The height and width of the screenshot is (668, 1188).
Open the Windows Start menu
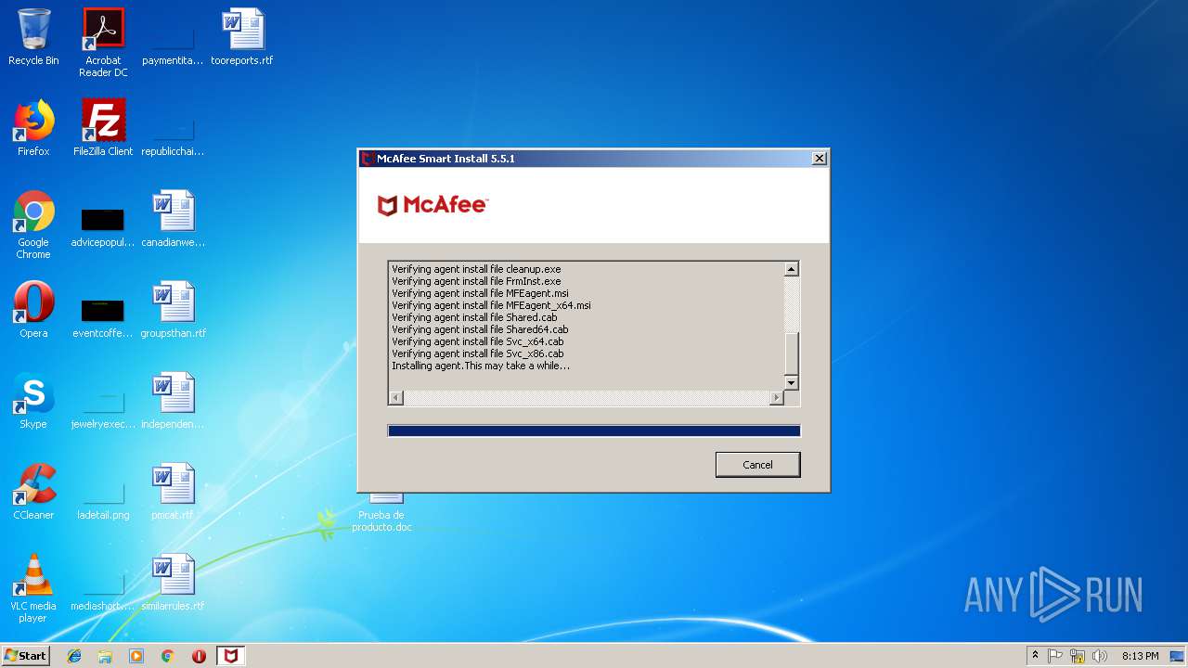click(x=25, y=656)
